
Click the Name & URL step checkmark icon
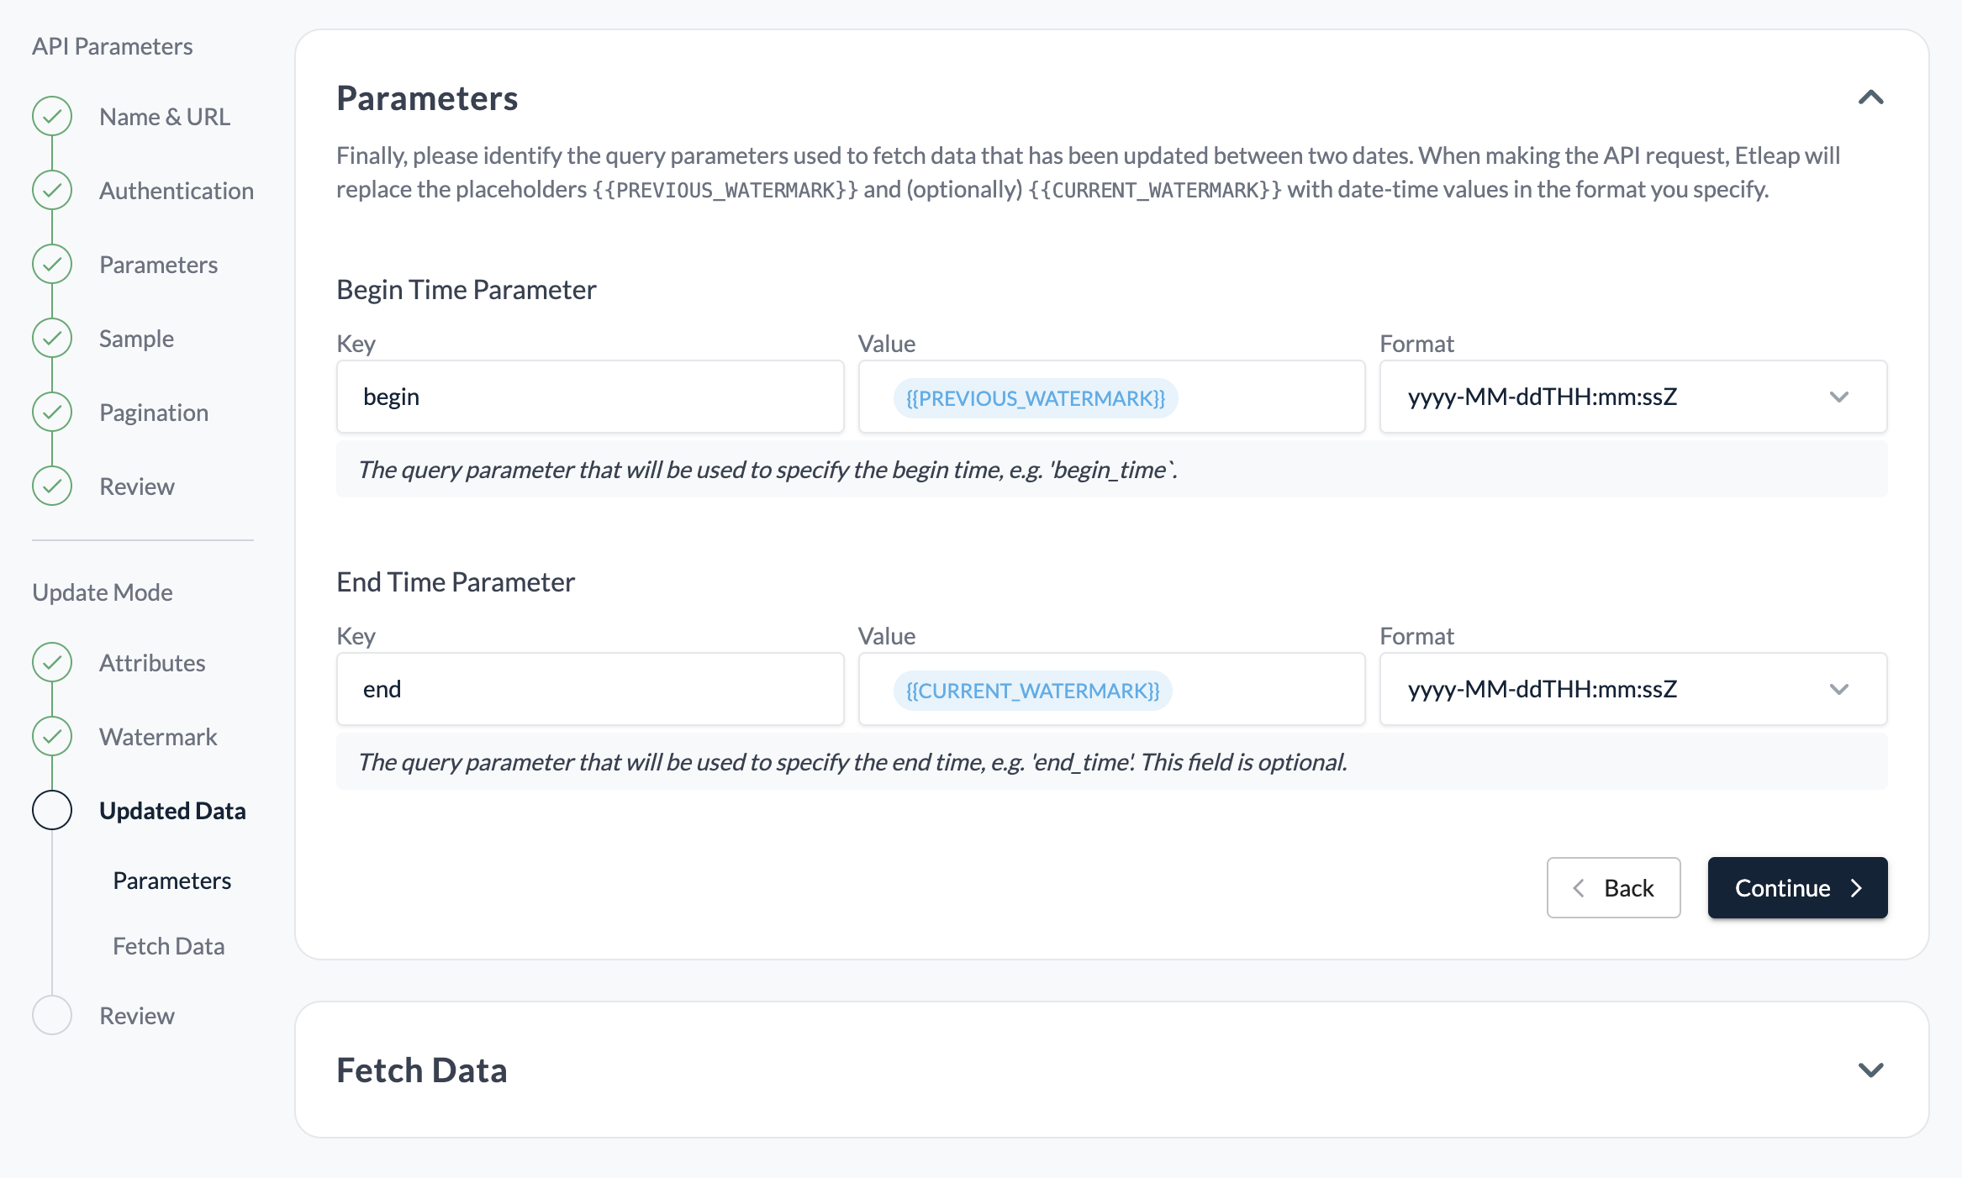click(52, 116)
